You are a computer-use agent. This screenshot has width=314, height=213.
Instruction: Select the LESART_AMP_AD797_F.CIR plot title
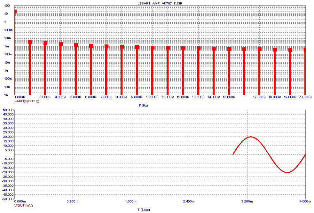point(160,4)
